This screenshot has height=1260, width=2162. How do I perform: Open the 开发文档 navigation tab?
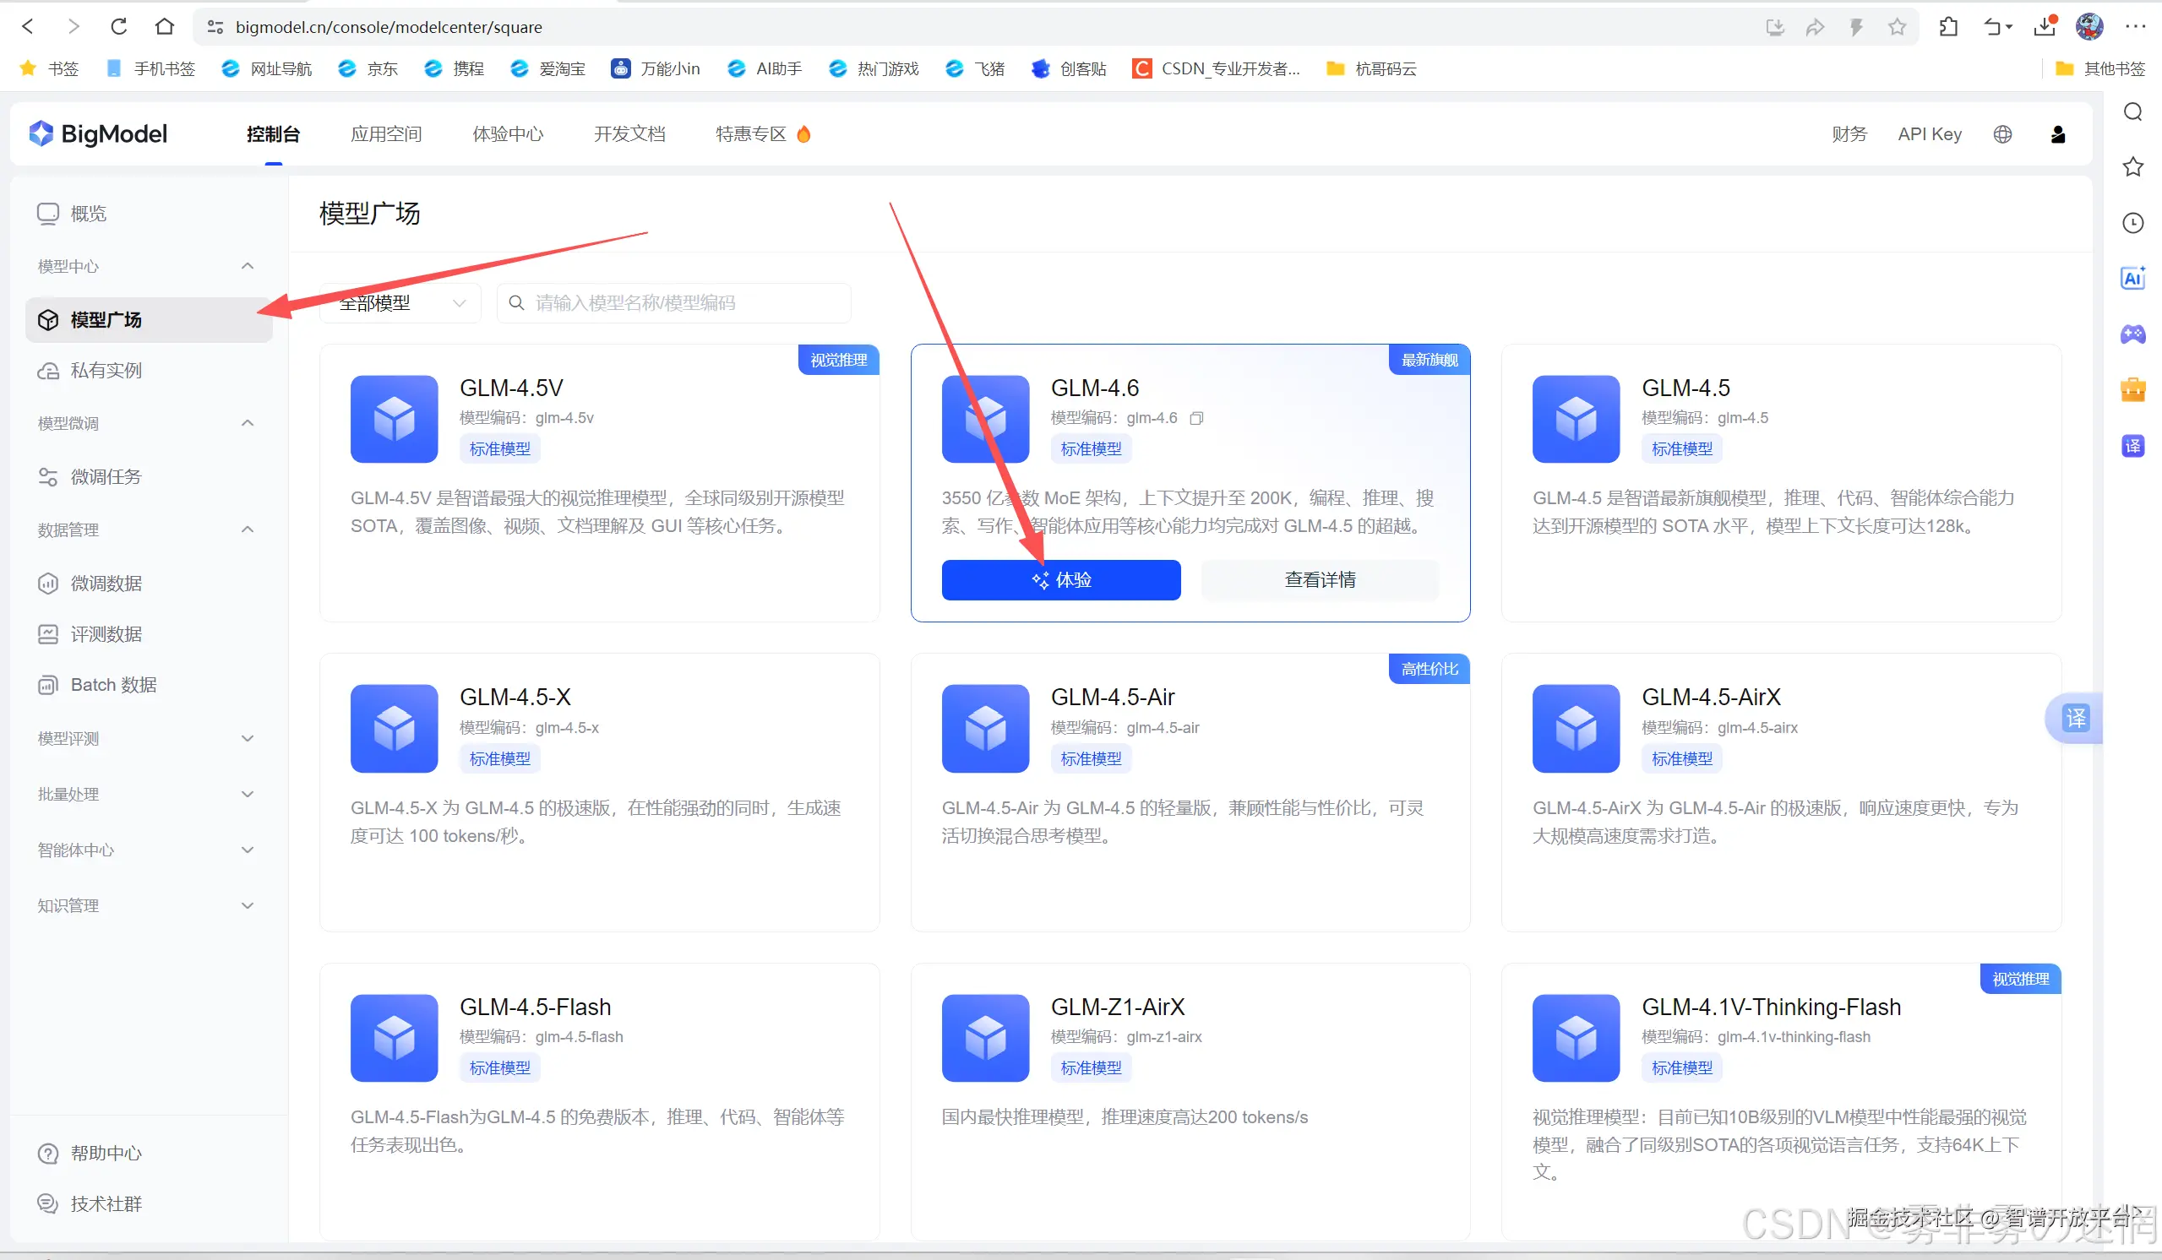[629, 134]
